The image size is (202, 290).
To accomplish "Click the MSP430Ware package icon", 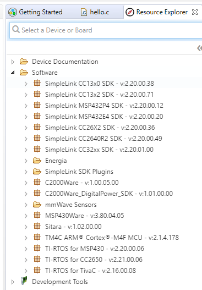I will (37, 215).
